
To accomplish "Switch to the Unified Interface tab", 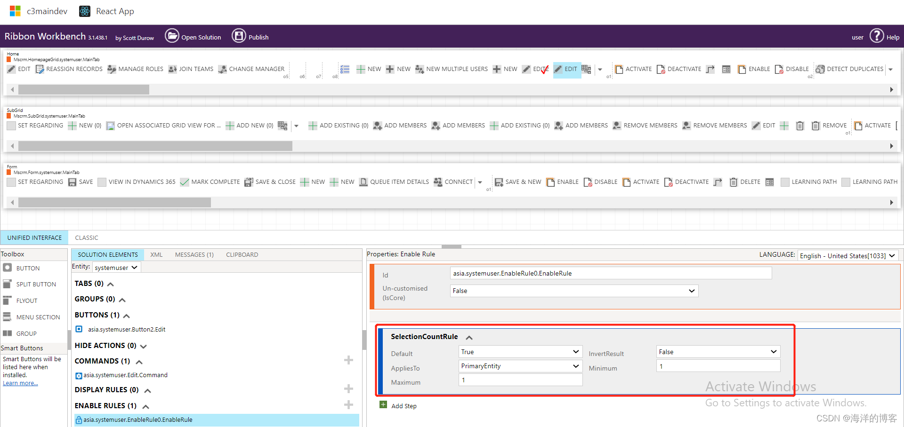I will pos(34,237).
